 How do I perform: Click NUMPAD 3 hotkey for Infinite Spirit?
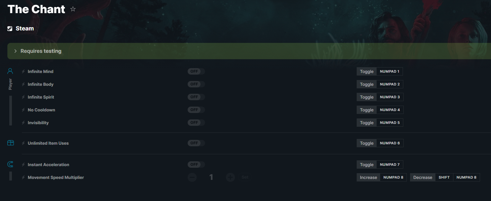tap(390, 97)
